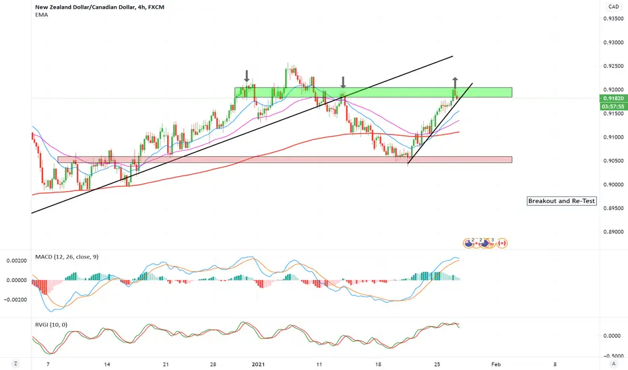This screenshot has width=628, height=370.
Task: Select the "Breakout and Re-Test" text note
Action: pos(561,200)
